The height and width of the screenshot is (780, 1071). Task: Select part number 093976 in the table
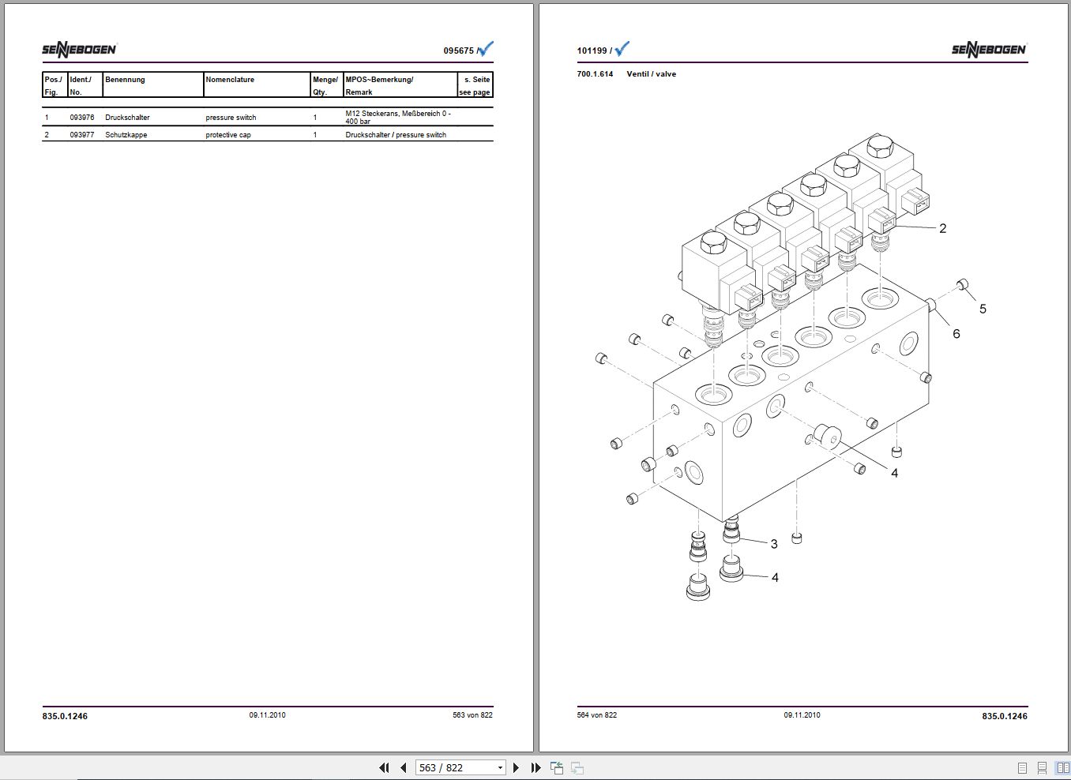pyautogui.click(x=82, y=118)
